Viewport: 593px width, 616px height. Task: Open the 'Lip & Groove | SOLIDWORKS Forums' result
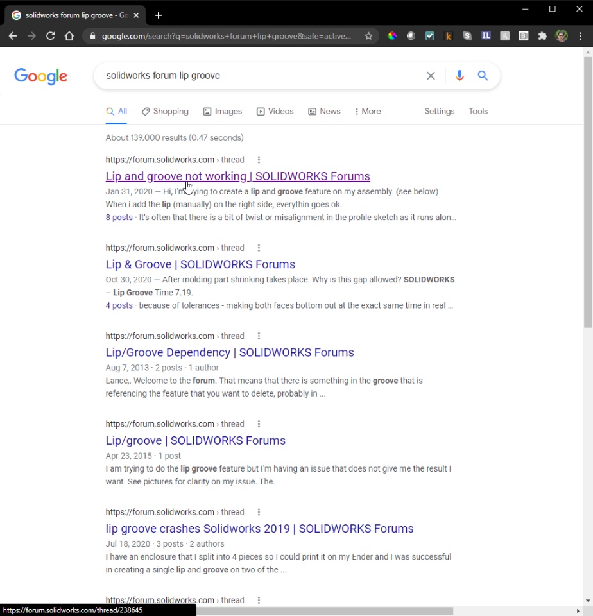coord(200,264)
